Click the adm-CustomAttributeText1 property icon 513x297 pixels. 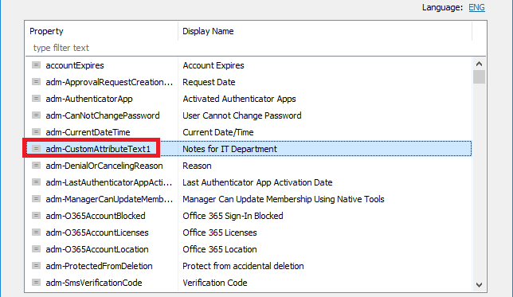pos(36,148)
